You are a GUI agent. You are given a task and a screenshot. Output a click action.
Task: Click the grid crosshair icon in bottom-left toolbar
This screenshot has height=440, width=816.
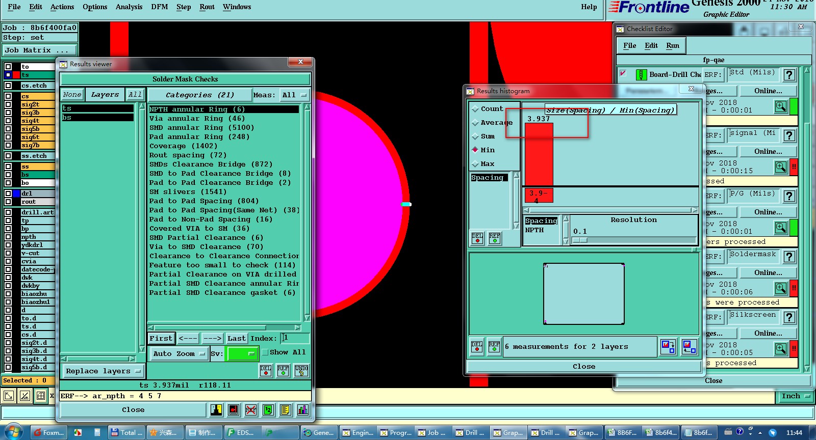point(41,396)
